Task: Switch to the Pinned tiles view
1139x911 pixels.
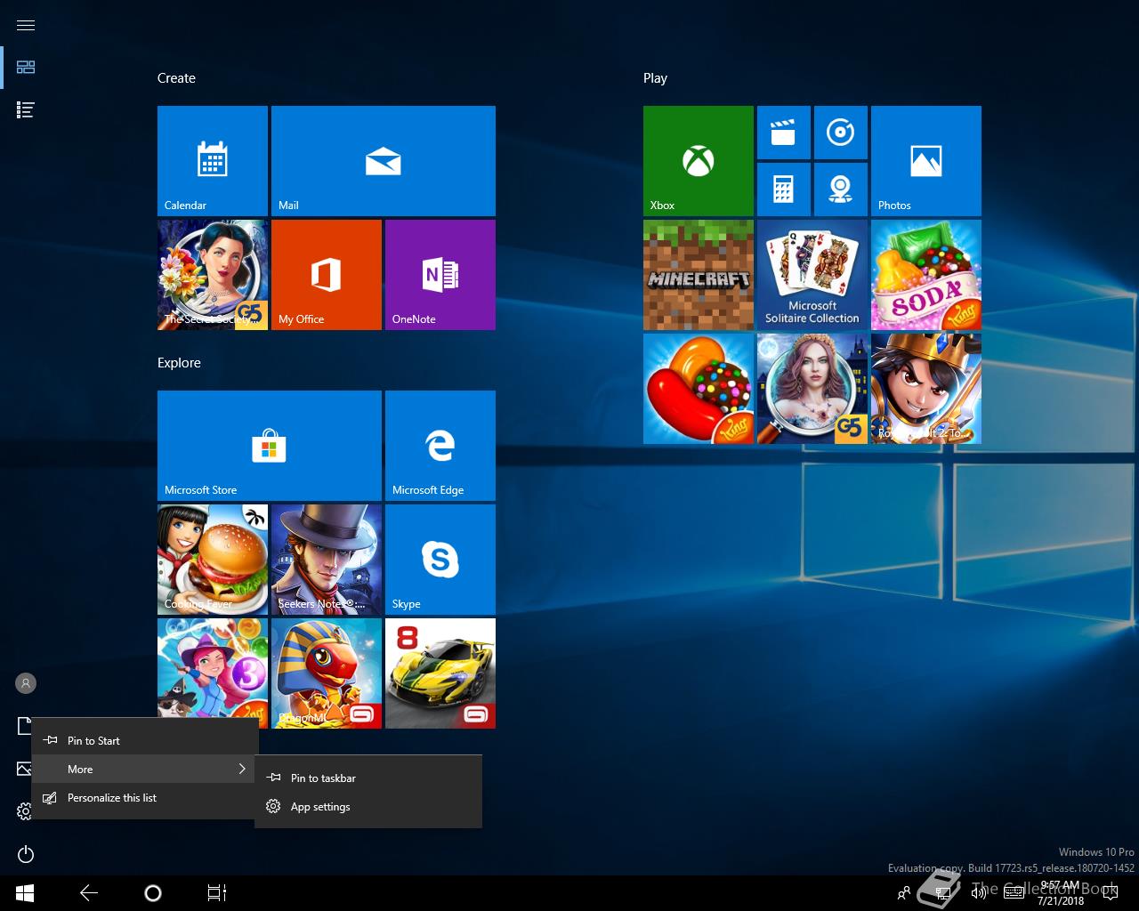Action: click(x=26, y=68)
